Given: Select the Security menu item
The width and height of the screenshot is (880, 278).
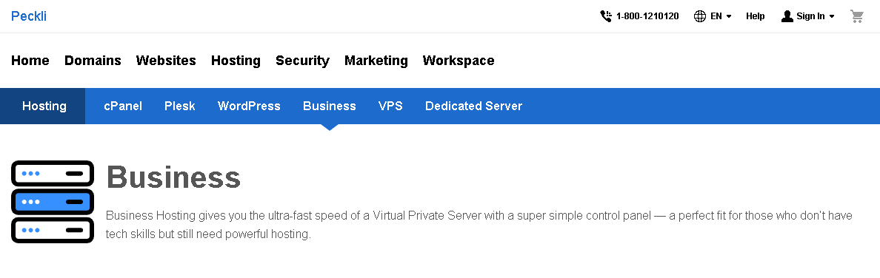Looking at the screenshot, I should pos(302,61).
